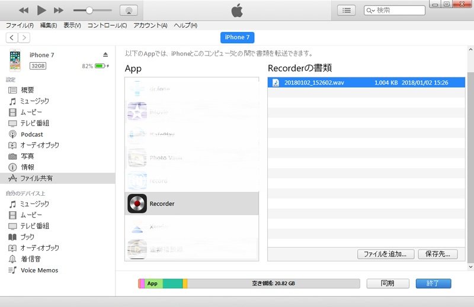Screen dimensions: 474x307
Task: Select 情報 in the sidebar
Action: pyautogui.click(x=57, y=167)
